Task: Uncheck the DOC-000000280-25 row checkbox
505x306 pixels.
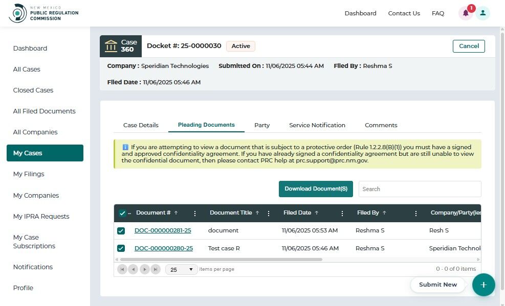Action: pyautogui.click(x=121, y=248)
